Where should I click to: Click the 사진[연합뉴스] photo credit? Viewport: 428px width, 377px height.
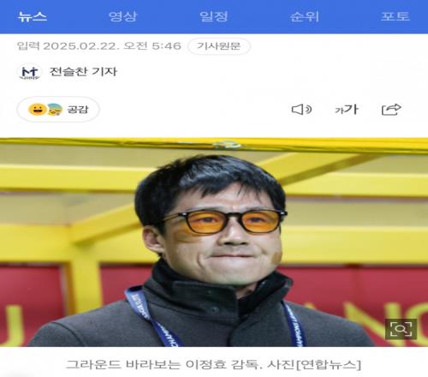click(x=314, y=364)
